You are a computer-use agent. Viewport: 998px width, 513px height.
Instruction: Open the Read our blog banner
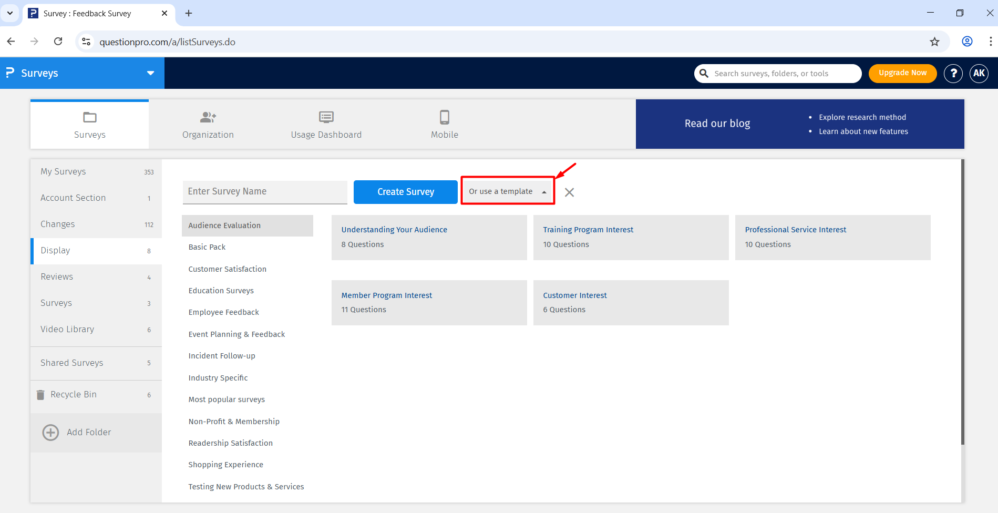(x=800, y=124)
